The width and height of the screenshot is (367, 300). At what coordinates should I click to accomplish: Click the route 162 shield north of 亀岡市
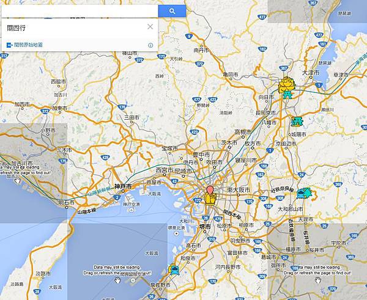click(262, 49)
